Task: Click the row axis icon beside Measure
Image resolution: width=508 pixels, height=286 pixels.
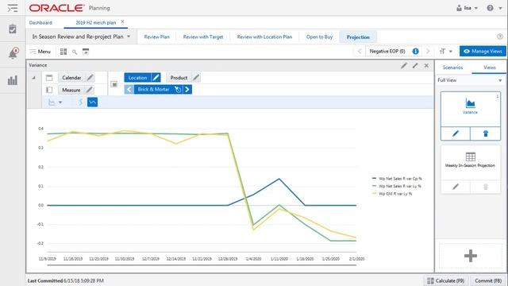Action: (x=49, y=90)
